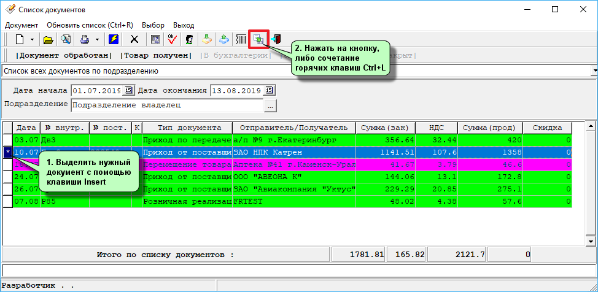Open the dropdown arrow next to the new document icon
598x292 pixels.
point(32,39)
